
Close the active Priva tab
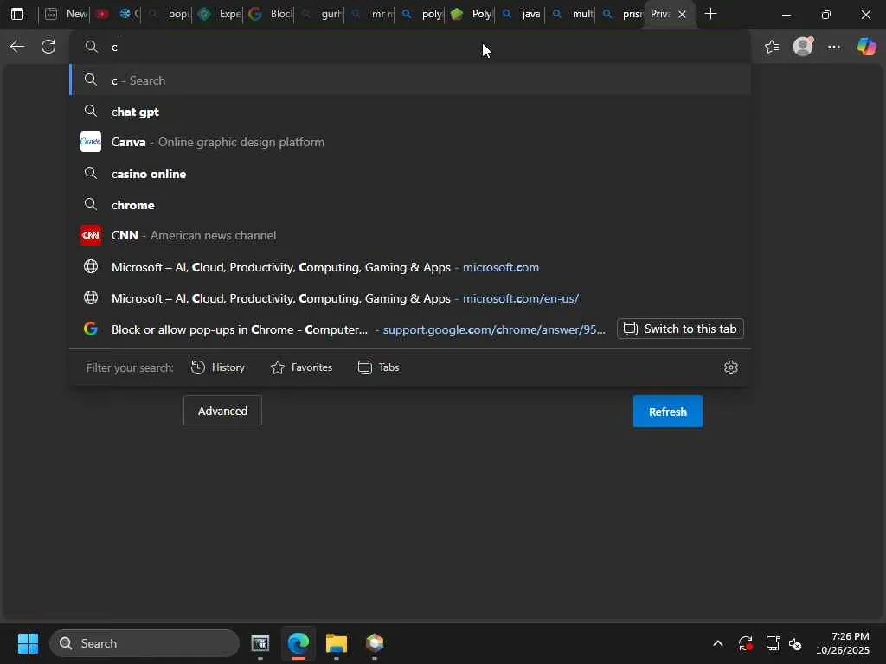pyautogui.click(x=682, y=14)
